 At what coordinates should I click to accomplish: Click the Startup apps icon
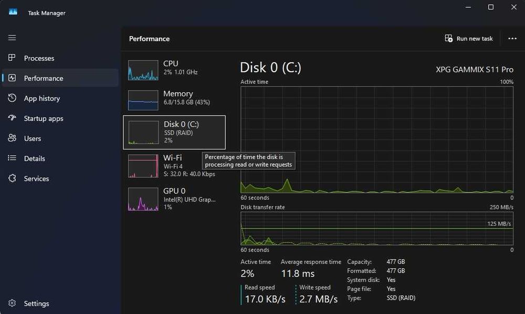12,118
